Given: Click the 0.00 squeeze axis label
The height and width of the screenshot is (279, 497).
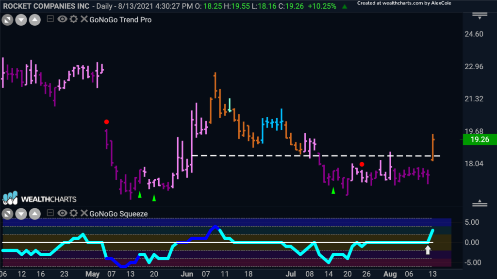Looking at the screenshot, I should (x=472, y=243).
